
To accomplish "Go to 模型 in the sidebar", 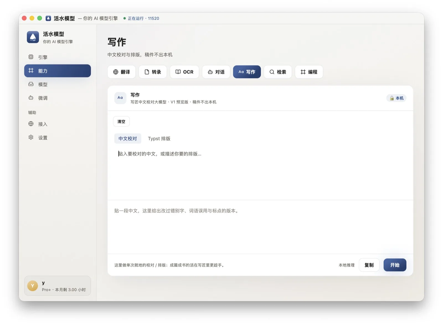I will point(57,84).
